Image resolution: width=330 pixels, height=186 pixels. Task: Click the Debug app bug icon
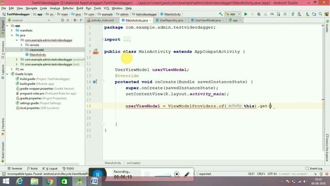pos(259,14)
